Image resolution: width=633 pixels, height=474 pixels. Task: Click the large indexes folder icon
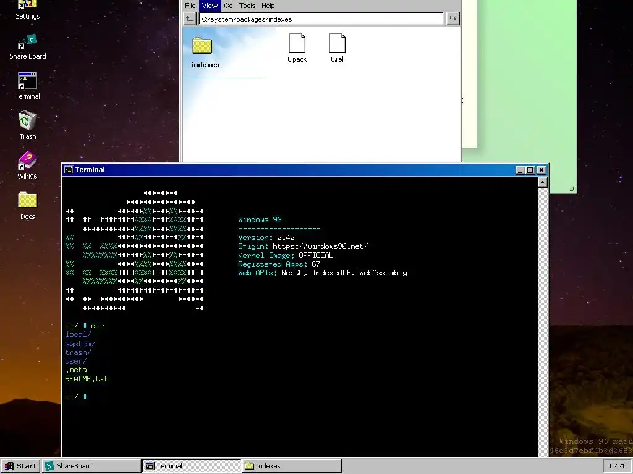click(202, 46)
